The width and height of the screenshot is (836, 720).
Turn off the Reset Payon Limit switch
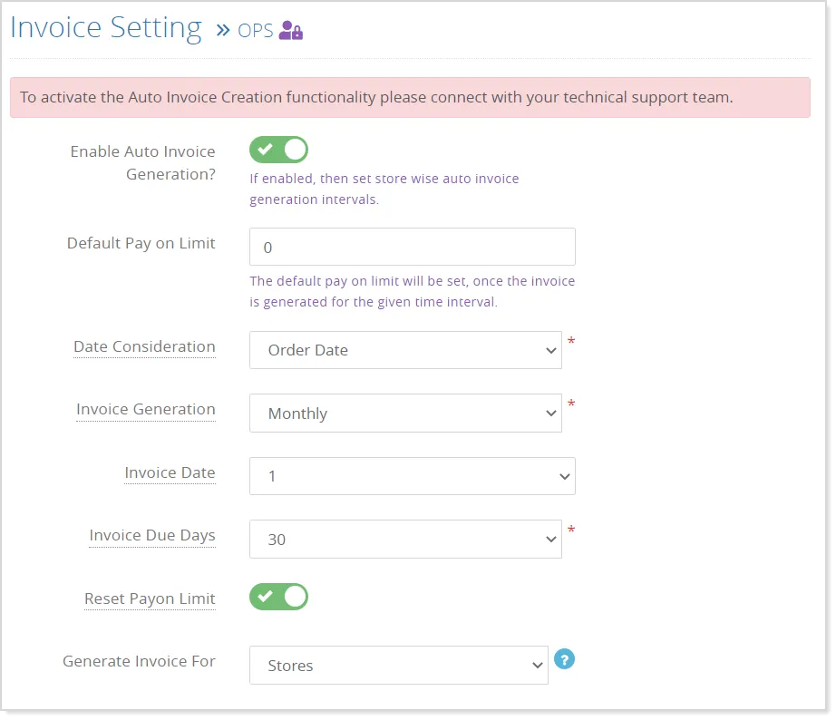point(278,597)
